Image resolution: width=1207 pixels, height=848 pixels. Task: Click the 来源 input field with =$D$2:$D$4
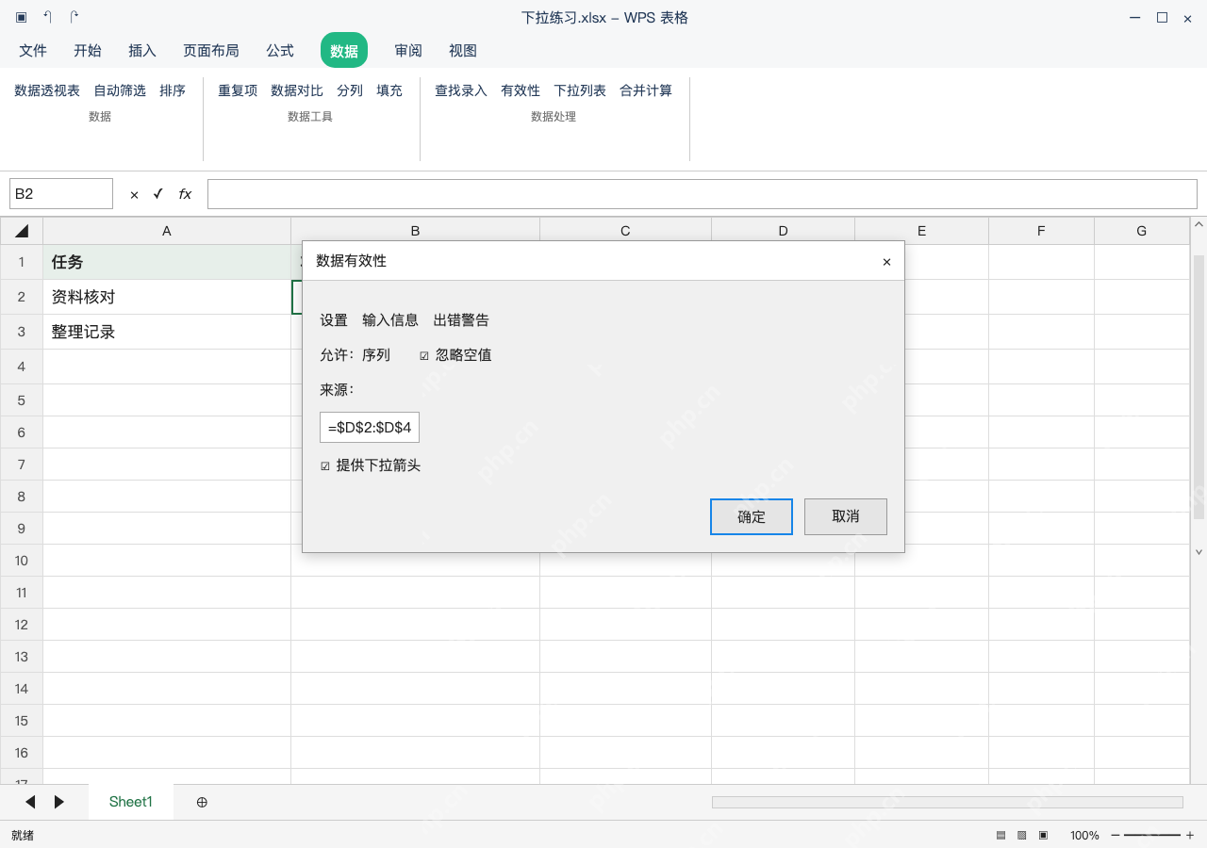tap(370, 428)
